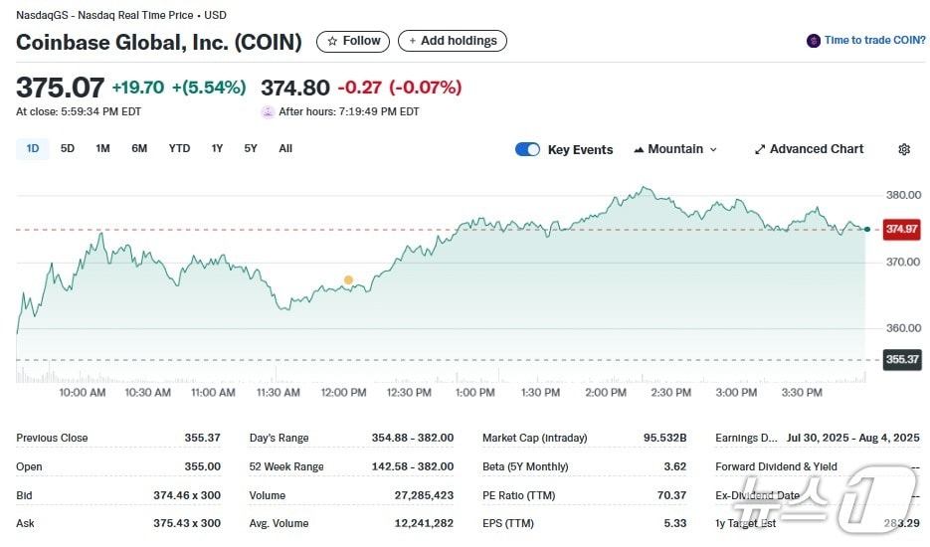This screenshot has width=930, height=547.
Task: Click the expand arrows icon for Advanced Chart
Action: point(760,149)
